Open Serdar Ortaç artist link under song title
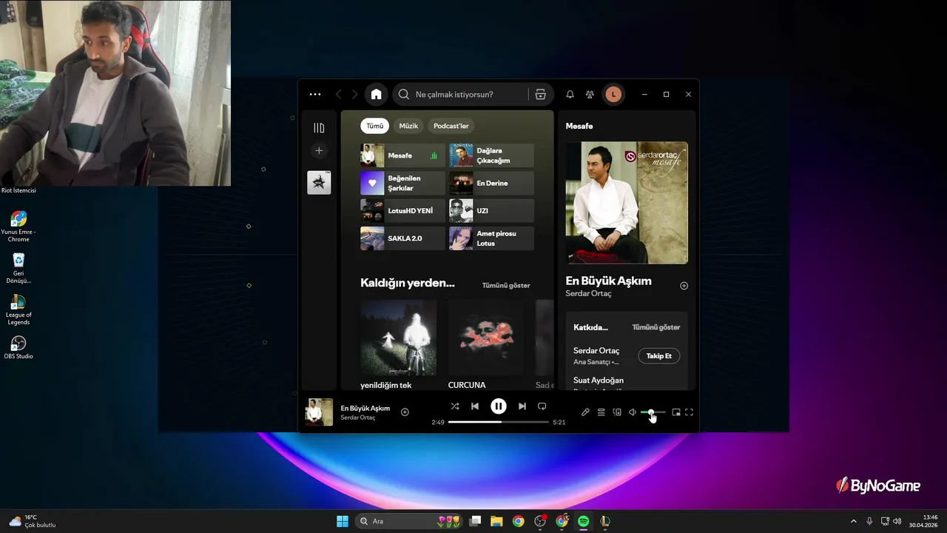Viewport: 947px width, 533px height. click(588, 294)
